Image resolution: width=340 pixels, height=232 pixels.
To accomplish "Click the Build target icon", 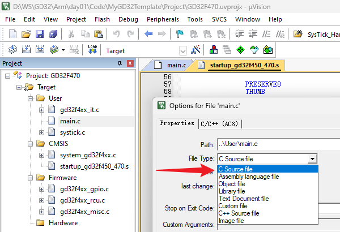I will [x=26, y=50].
